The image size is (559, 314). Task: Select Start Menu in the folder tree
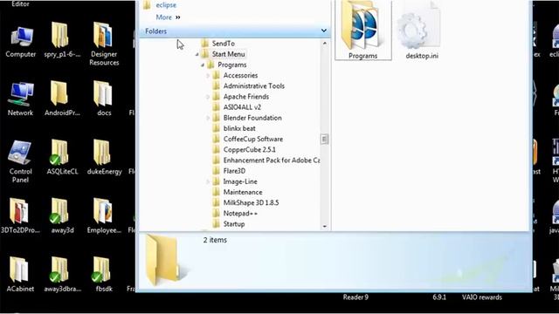point(228,54)
